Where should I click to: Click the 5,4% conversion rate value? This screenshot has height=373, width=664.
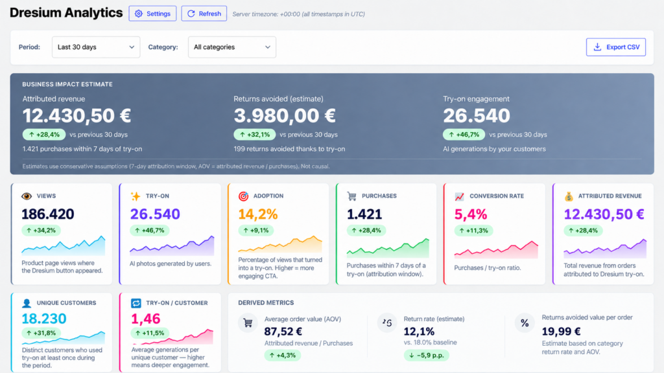[471, 214]
